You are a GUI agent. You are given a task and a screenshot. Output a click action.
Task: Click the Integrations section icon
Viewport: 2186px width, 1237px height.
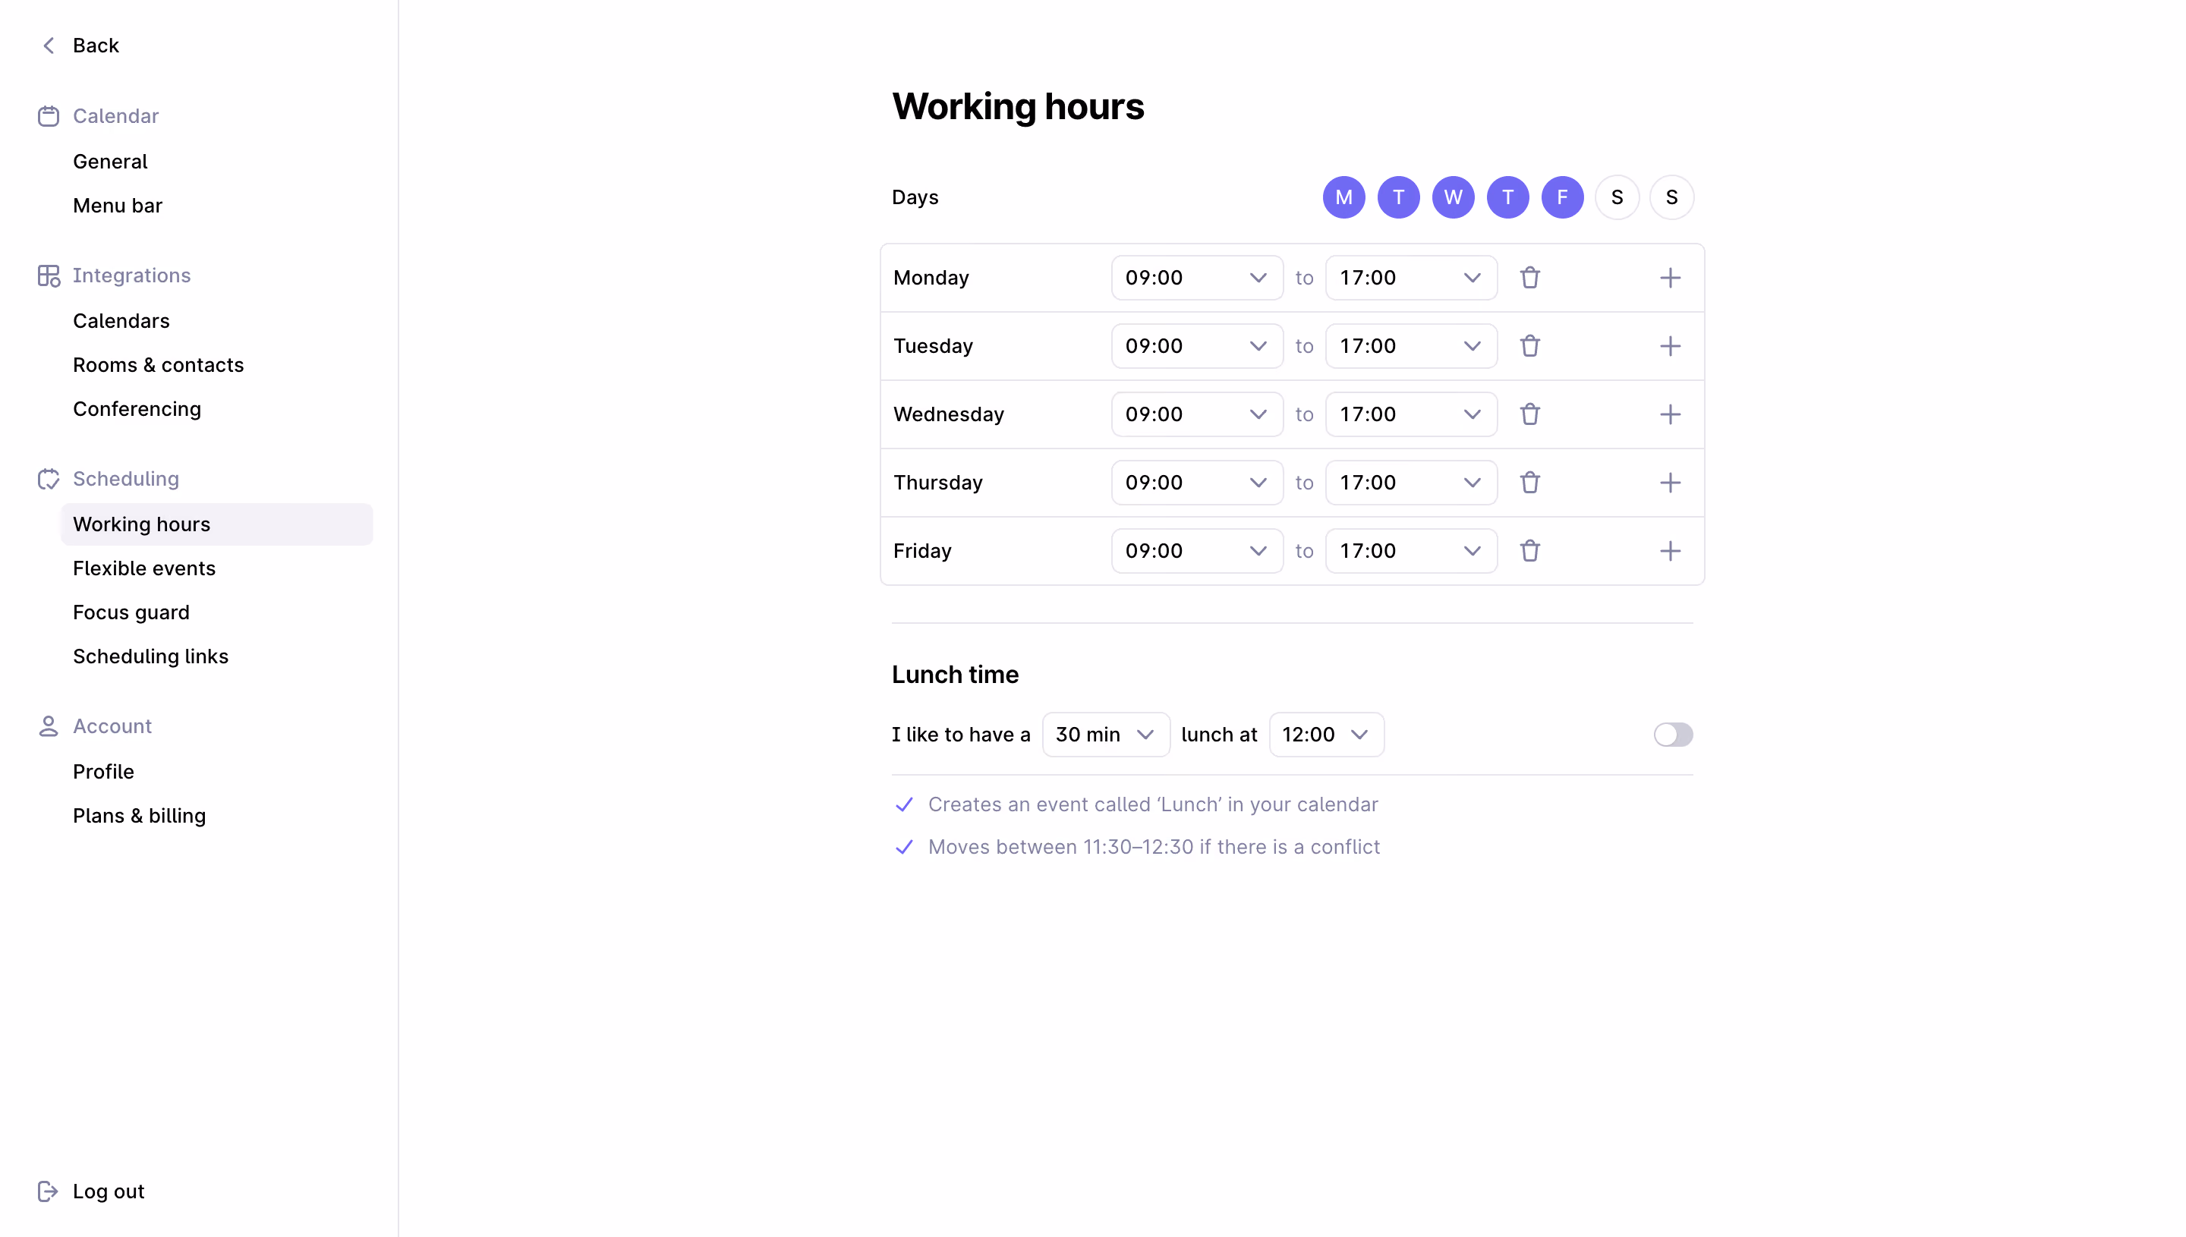(49, 275)
